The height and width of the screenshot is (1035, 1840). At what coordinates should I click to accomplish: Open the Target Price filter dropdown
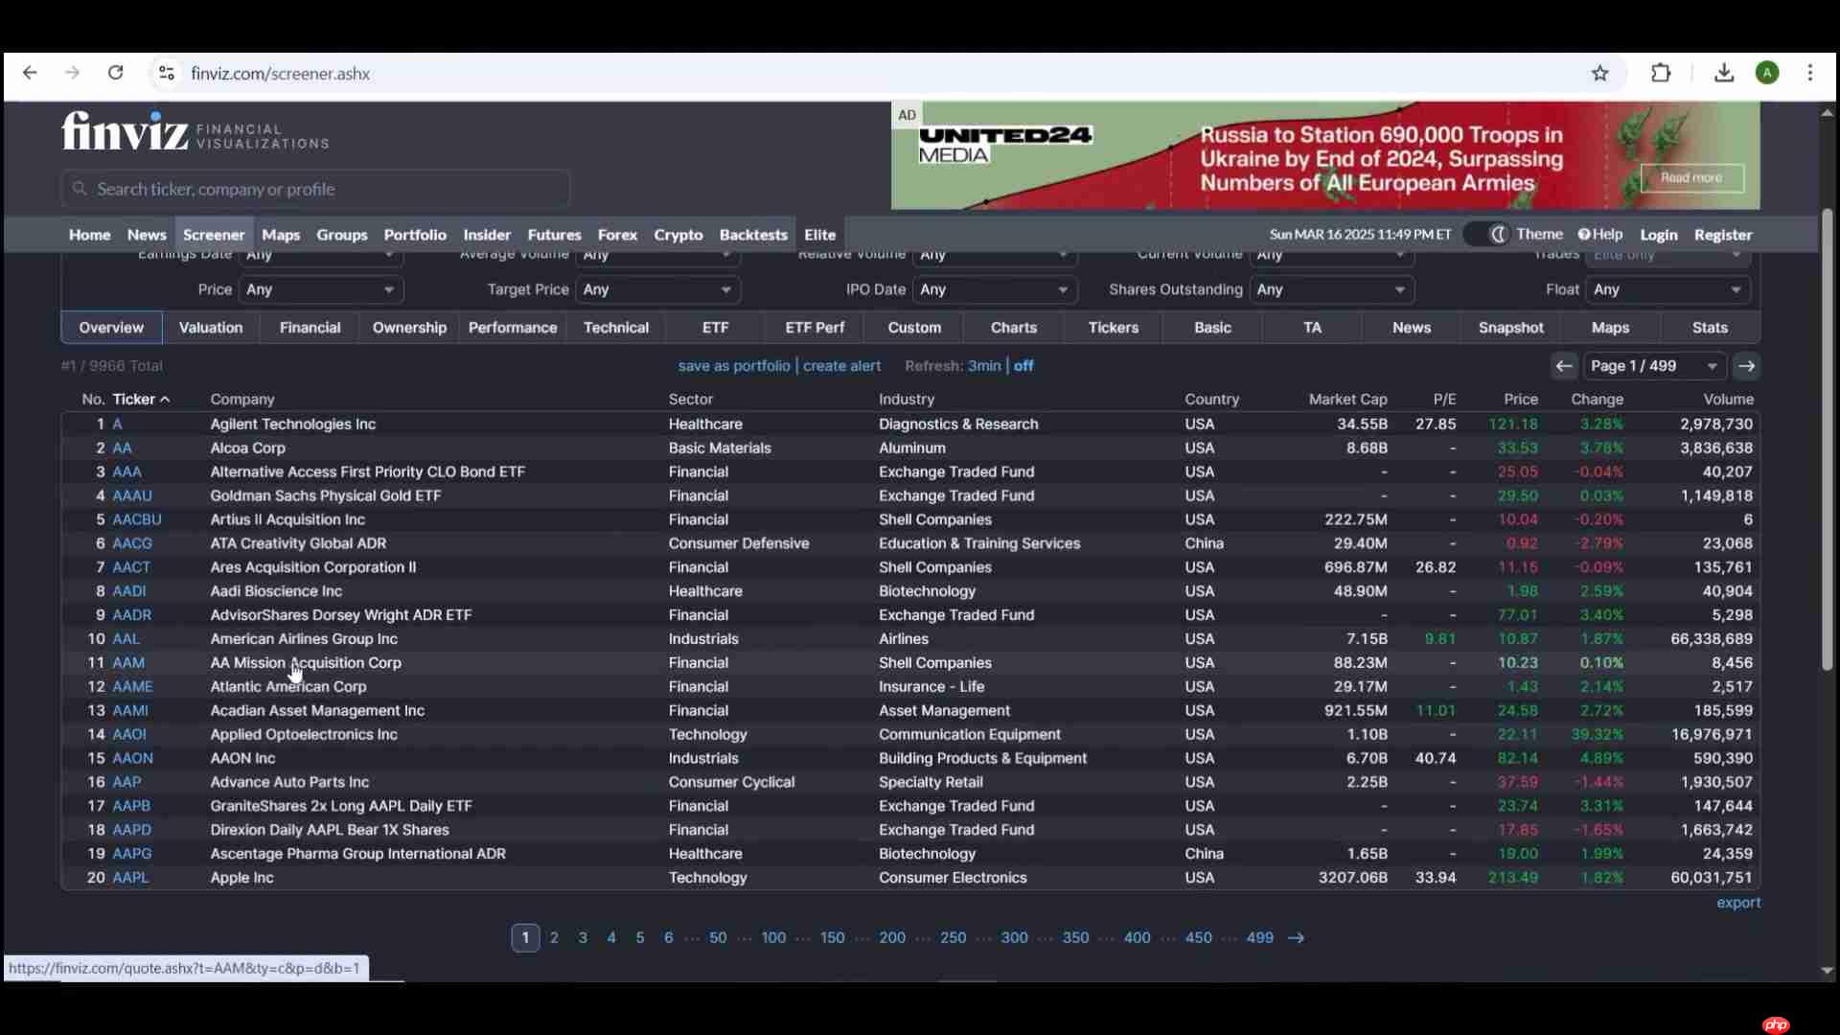[657, 289]
